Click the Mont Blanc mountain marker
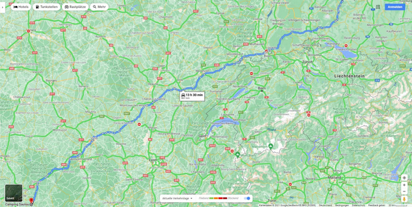 pyautogui.click(x=237, y=155)
